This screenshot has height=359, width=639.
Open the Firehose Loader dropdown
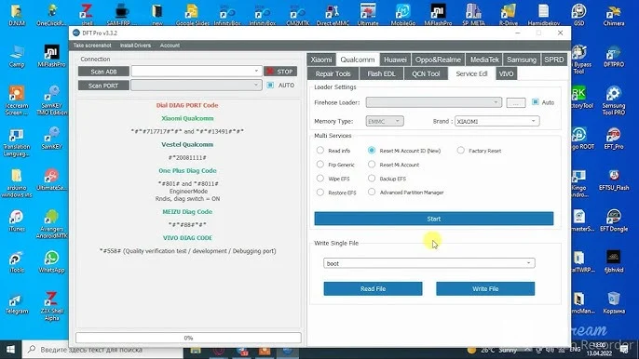tap(496, 102)
